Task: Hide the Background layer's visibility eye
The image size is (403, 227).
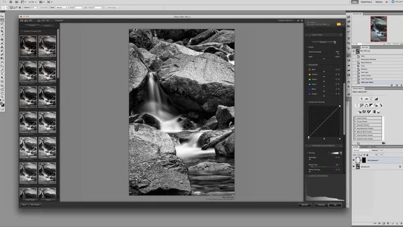Action: click(354, 166)
